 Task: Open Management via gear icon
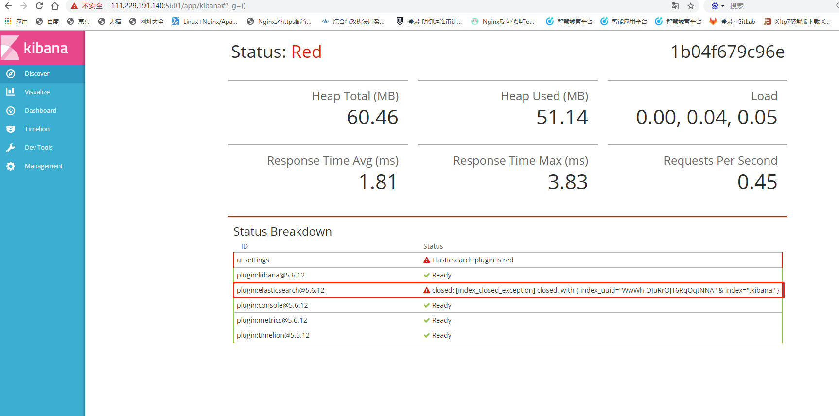point(11,166)
